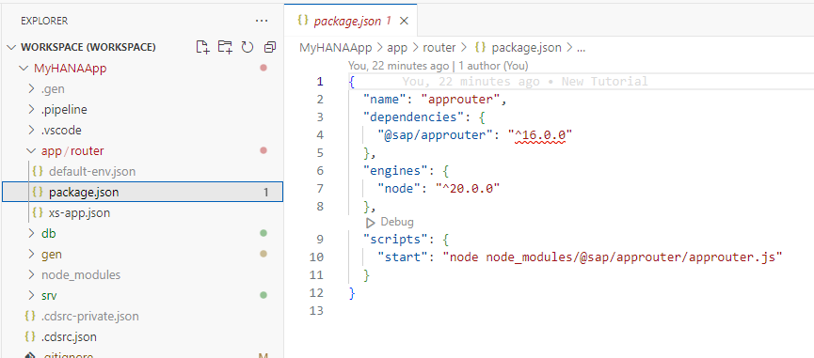
Task: Select the package.json editor tab
Action: coord(351,21)
